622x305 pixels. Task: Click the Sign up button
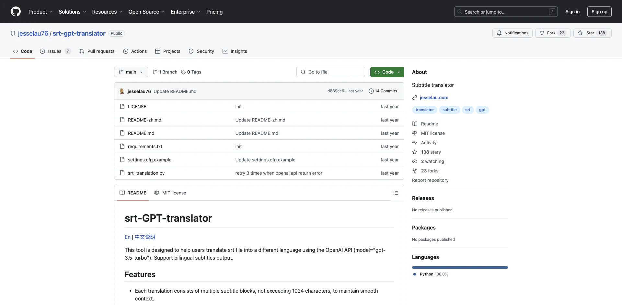599,12
